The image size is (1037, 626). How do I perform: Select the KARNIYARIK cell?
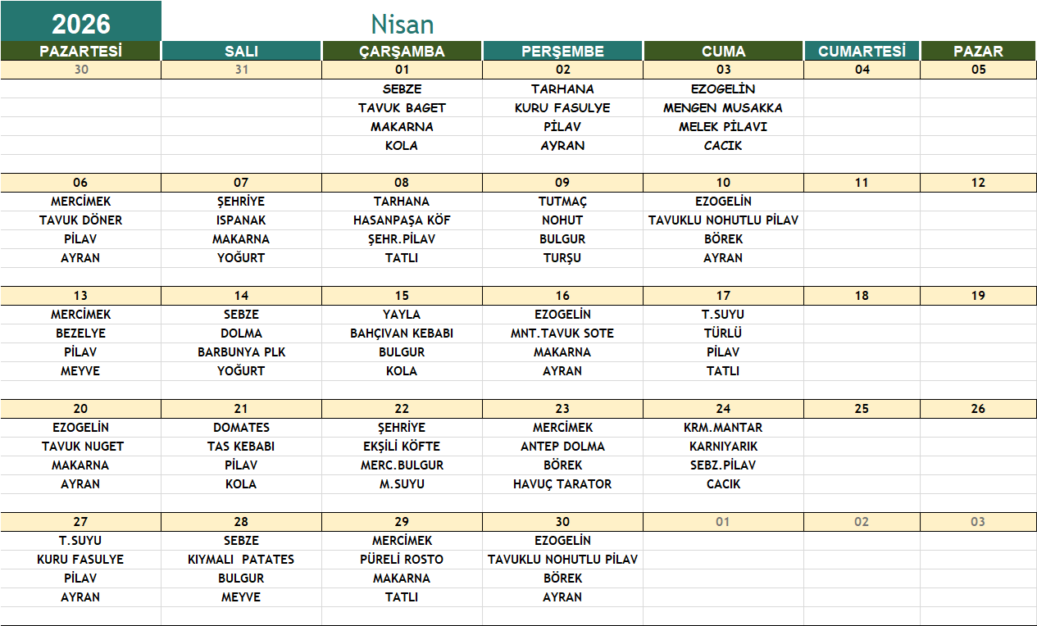(x=723, y=446)
